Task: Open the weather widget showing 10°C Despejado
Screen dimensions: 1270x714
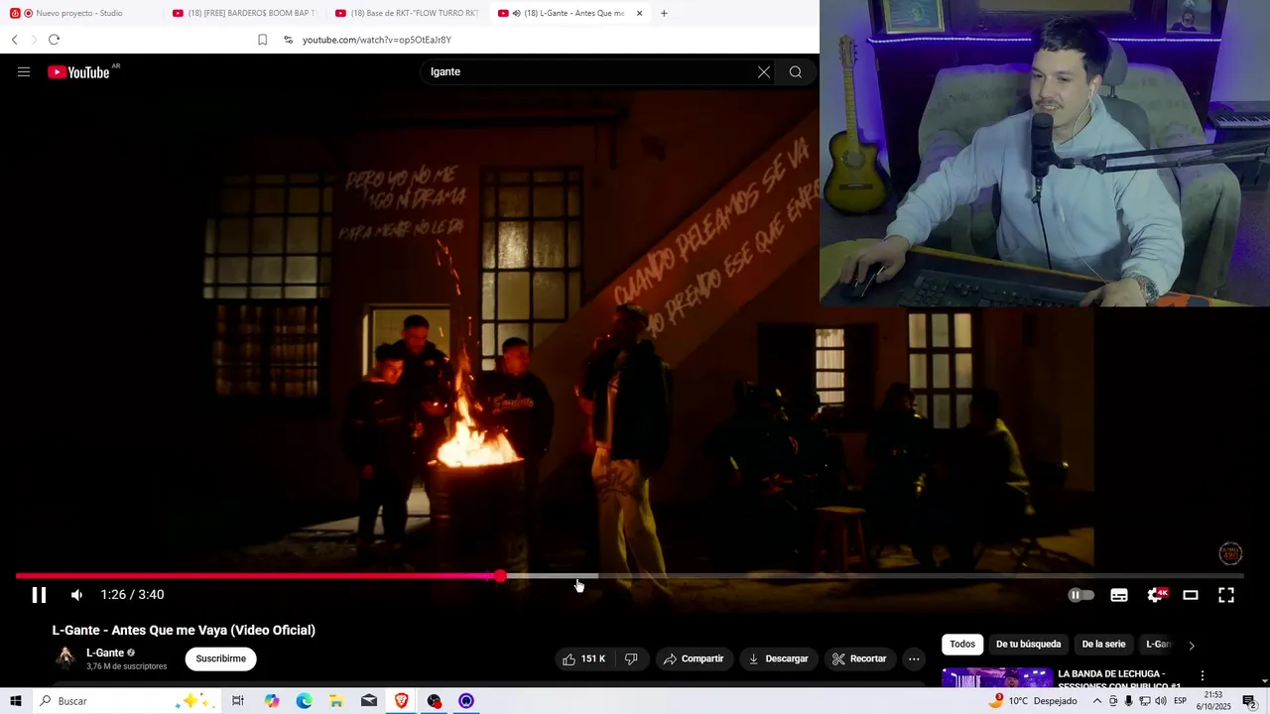Action: (x=1032, y=701)
